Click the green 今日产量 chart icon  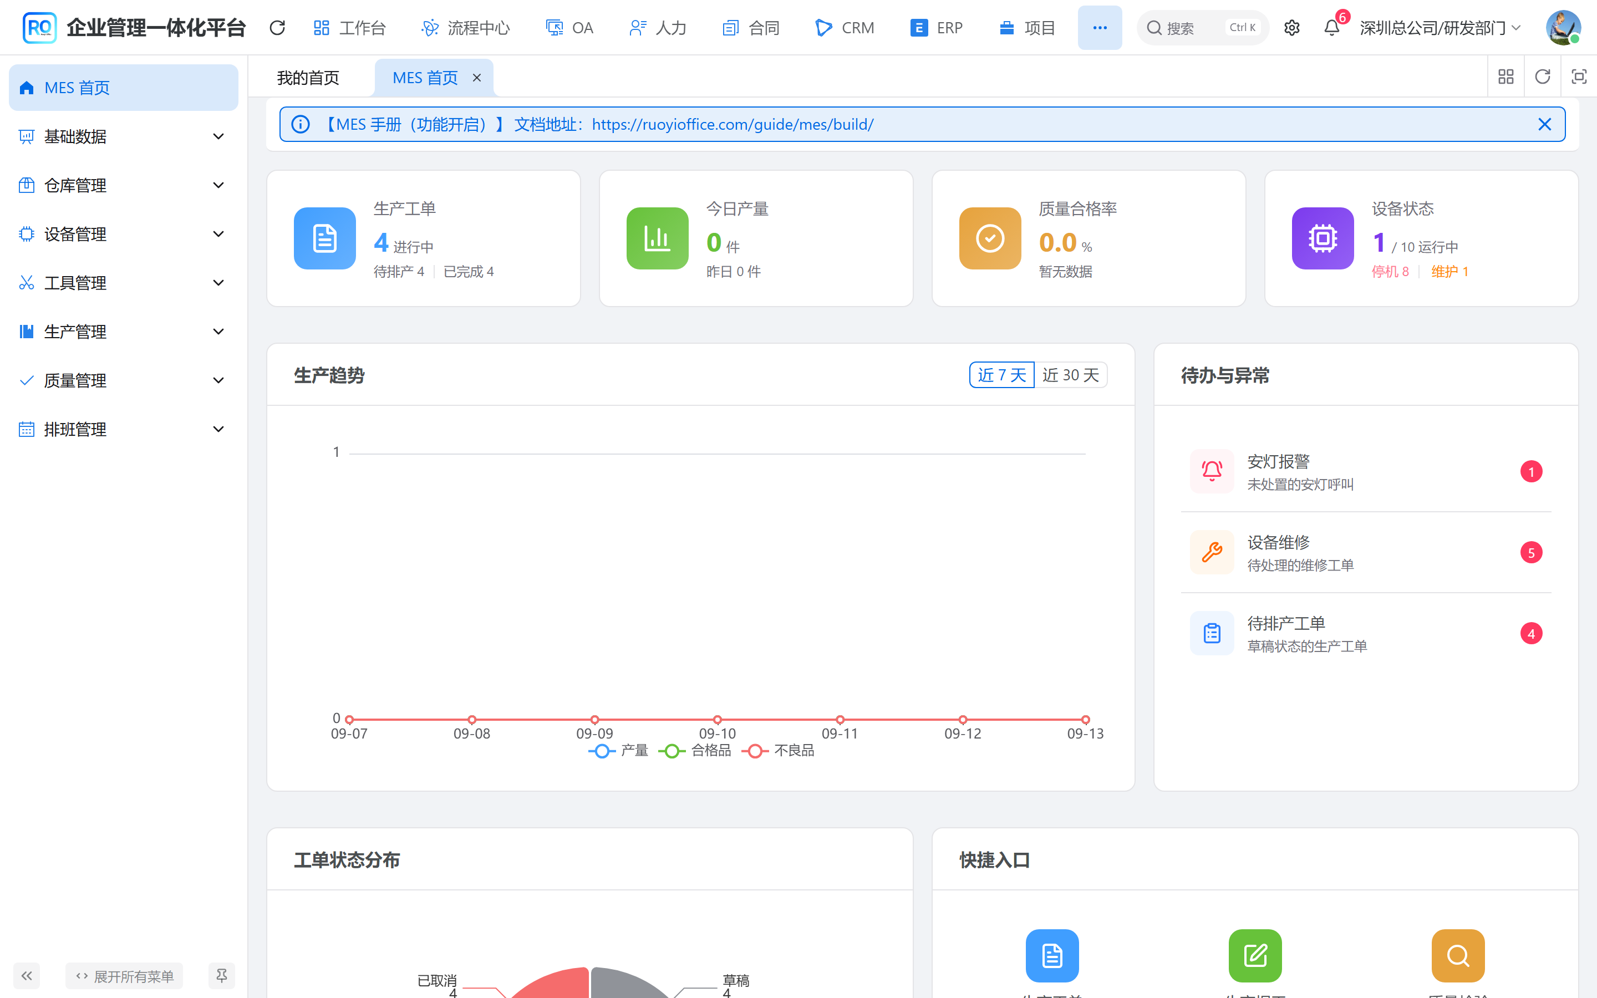click(657, 238)
